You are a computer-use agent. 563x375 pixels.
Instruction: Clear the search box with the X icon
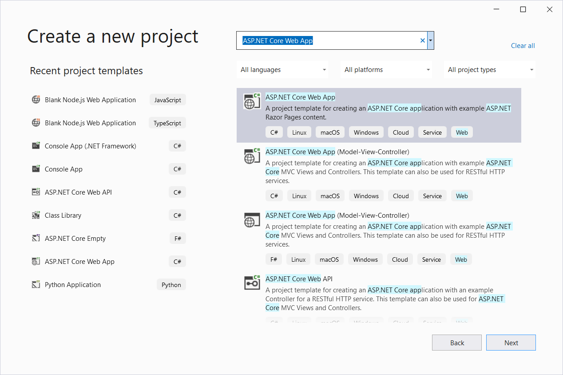[422, 40]
